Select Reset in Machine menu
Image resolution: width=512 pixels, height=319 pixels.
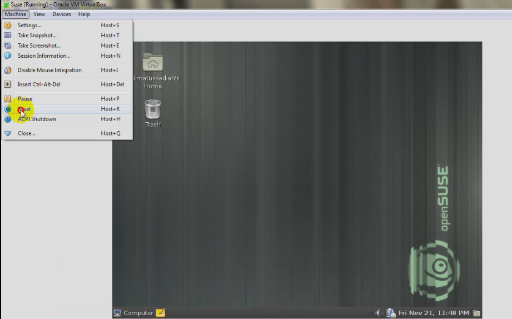click(67, 109)
